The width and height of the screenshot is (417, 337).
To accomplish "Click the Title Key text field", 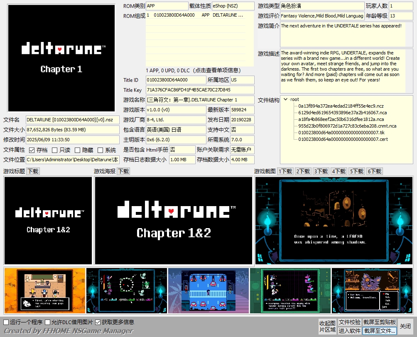I will pyautogui.click(x=200, y=90).
